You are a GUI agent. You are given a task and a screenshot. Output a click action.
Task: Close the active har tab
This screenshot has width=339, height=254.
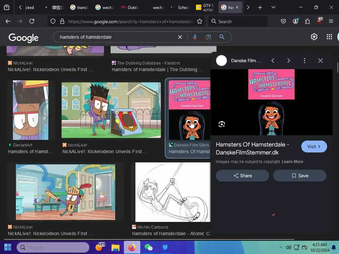(237, 7)
